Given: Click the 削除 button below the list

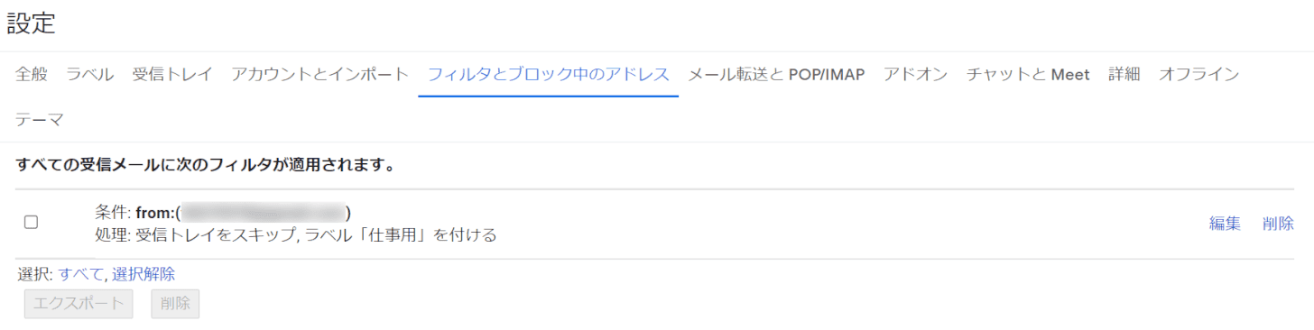Looking at the screenshot, I should pos(175,304).
